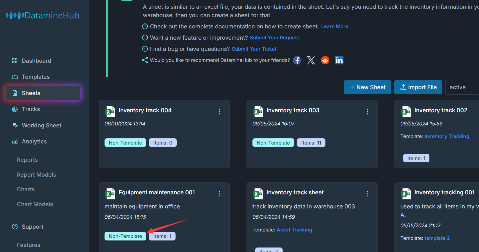This screenshot has width=479, height=252.
Task: Share DatamineHub on X (Twitter)
Action: click(x=311, y=60)
